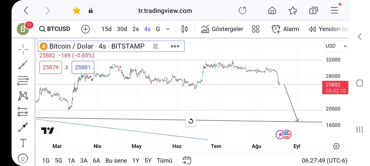Click the Tem month axis label

(216, 146)
